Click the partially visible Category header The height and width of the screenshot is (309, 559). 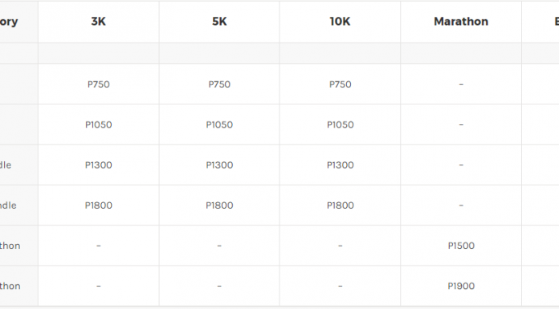(9, 22)
